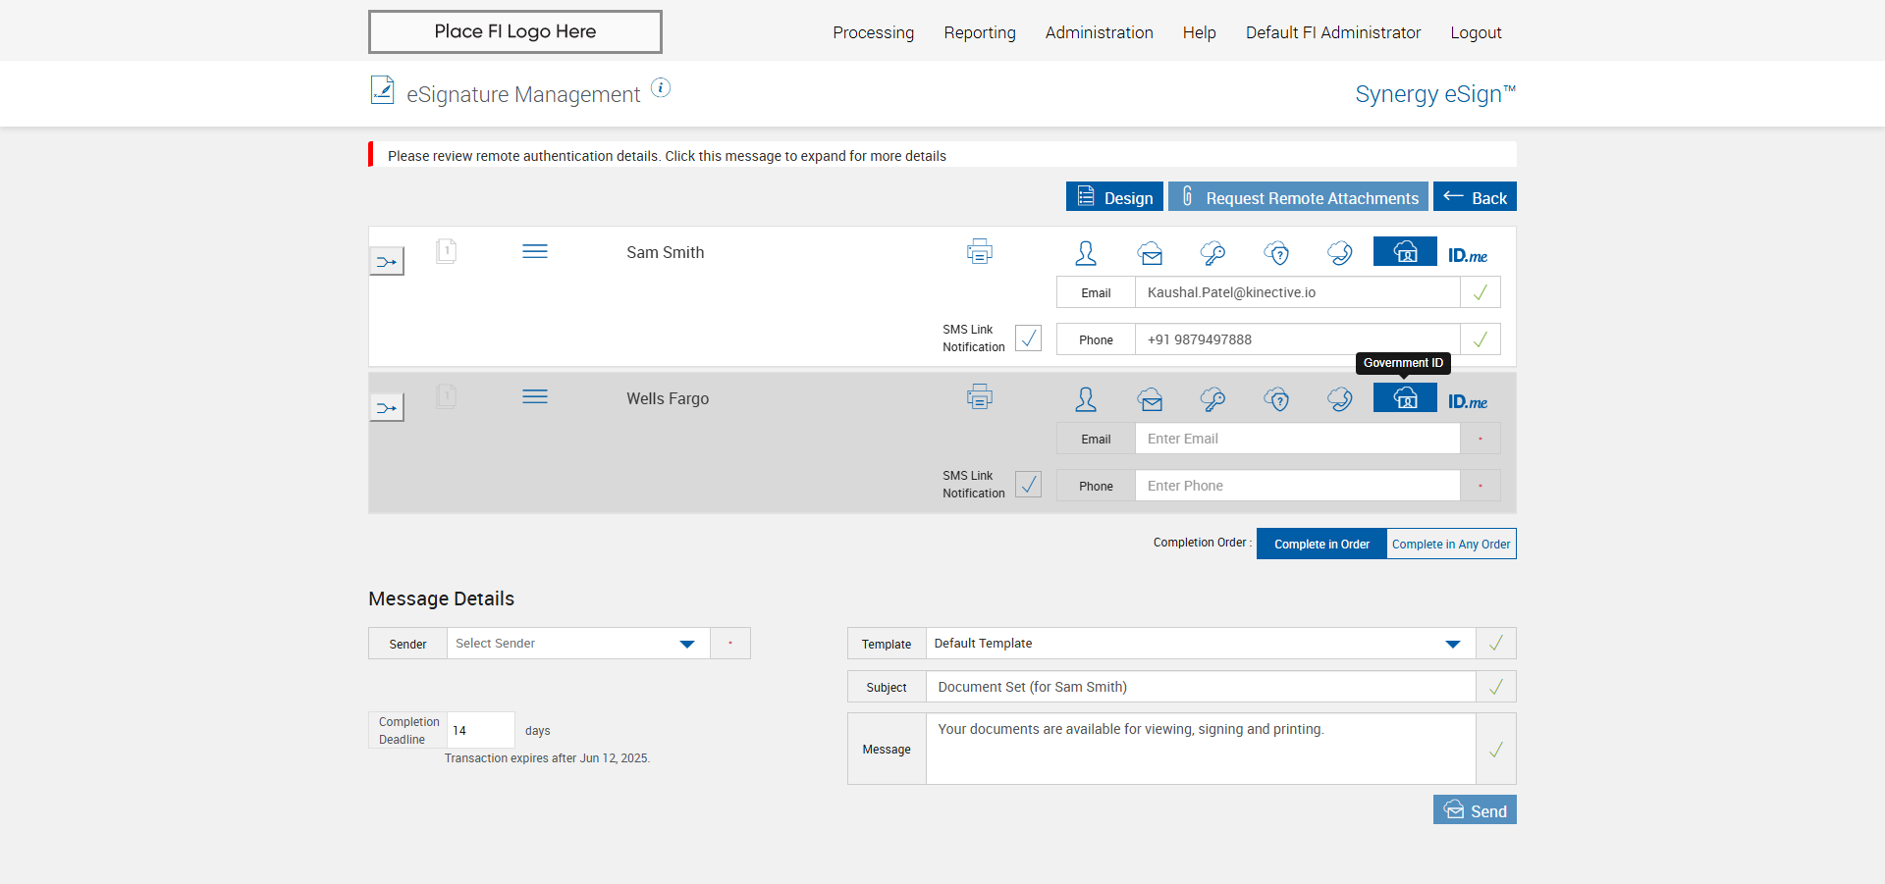Click the Enter Email field for Wells Fargo

point(1297,439)
